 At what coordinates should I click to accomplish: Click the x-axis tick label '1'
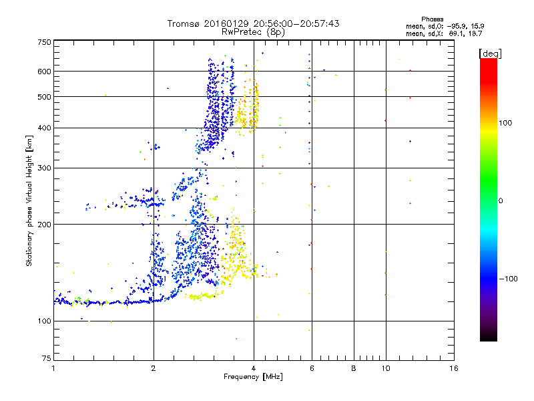pos(53,368)
